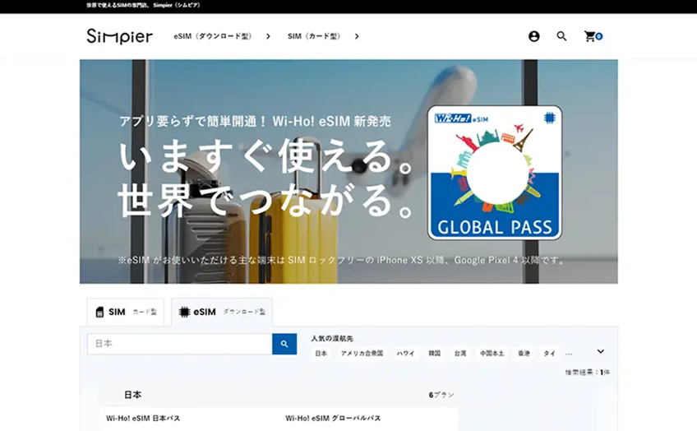Click the header search magnifier icon
This screenshot has width=697, height=431.
coord(561,36)
